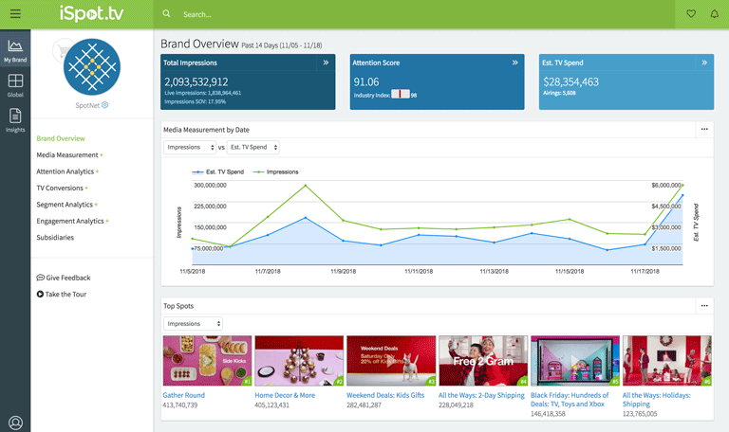Open the notifications bell icon
The width and height of the screenshot is (729, 432).
click(x=714, y=14)
